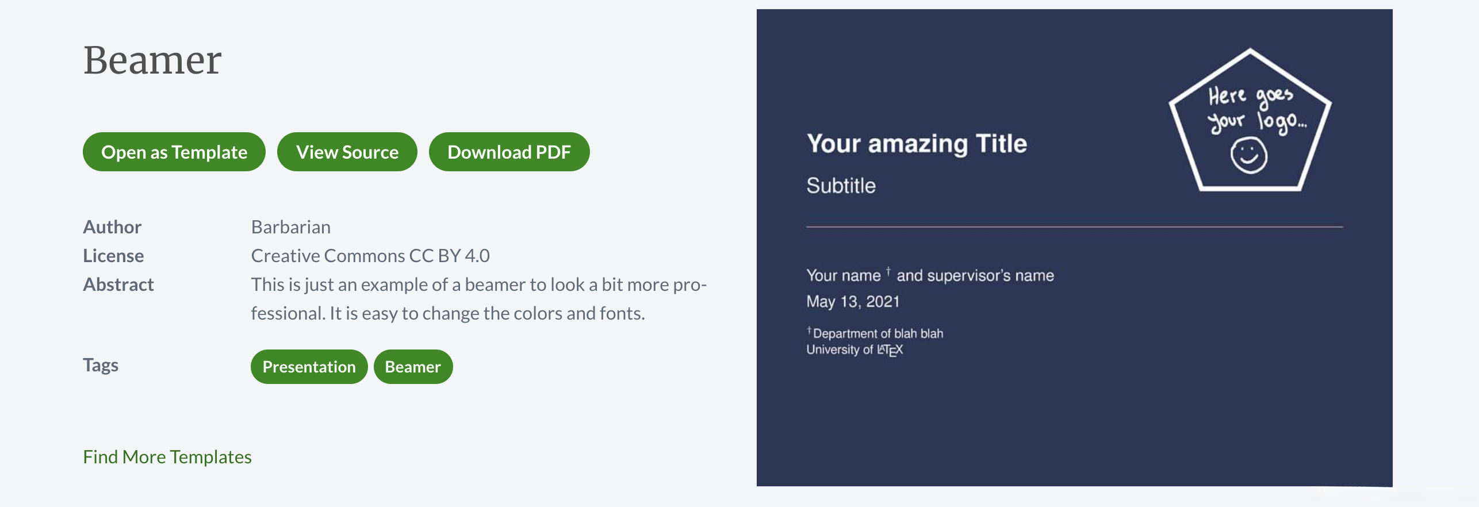This screenshot has height=507, width=1479.
Task: Open the Find More Templates link
Action: 167,456
